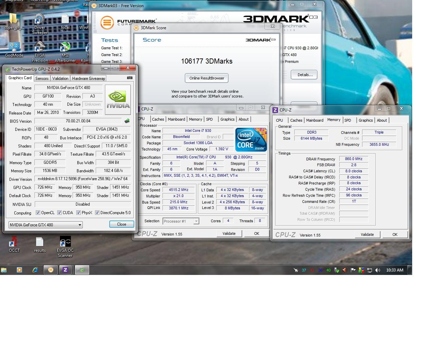Image resolution: width=436 pixels, height=348 pixels.
Task: Switch to the Sensors tab in GPU-Z
Action: (x=42, y=79)
